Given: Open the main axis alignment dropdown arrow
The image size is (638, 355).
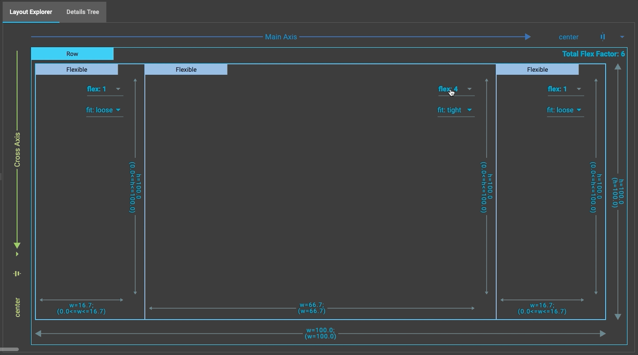Looking at the screenshot, I should (x=623, y=37).
